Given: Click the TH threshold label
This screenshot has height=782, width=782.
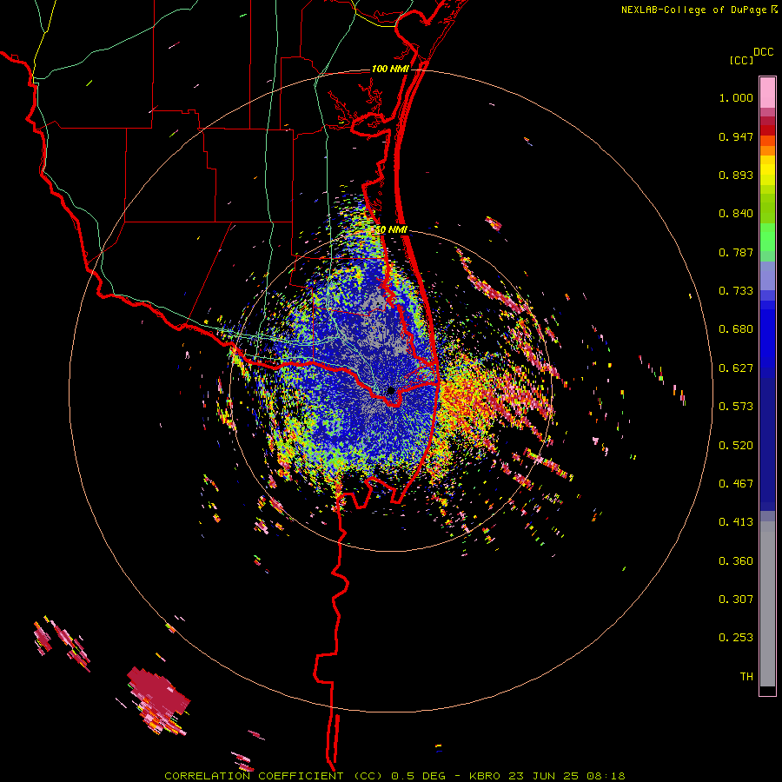Looking at the screenshot, I should [746, 677].
